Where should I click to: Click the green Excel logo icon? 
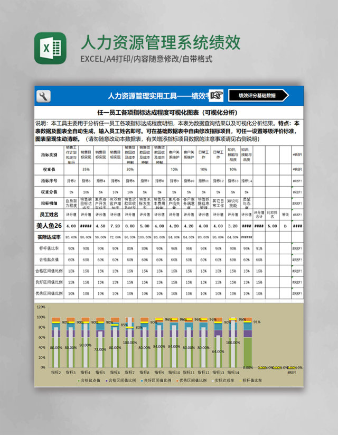tap(50, 48)
